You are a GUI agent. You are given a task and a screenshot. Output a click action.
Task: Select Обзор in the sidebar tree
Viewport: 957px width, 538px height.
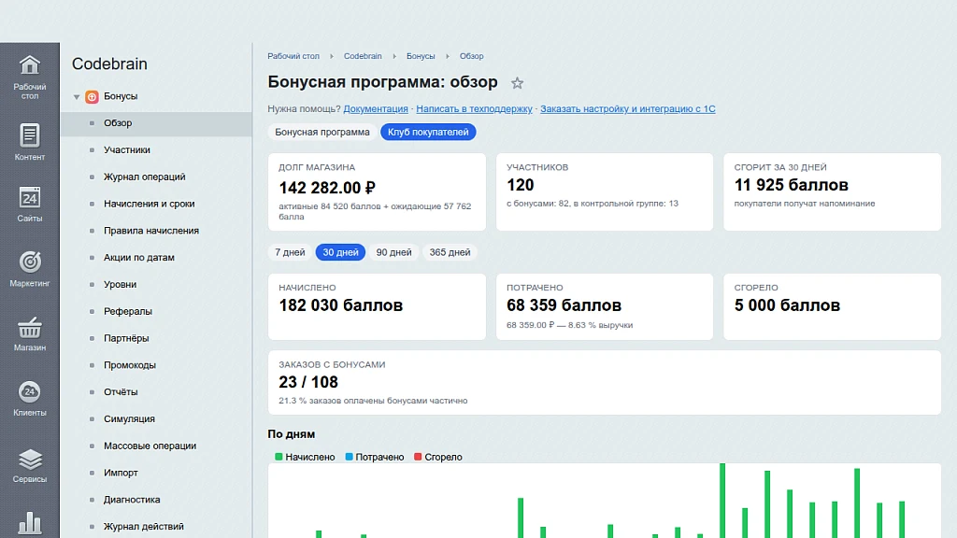(156, 123)
